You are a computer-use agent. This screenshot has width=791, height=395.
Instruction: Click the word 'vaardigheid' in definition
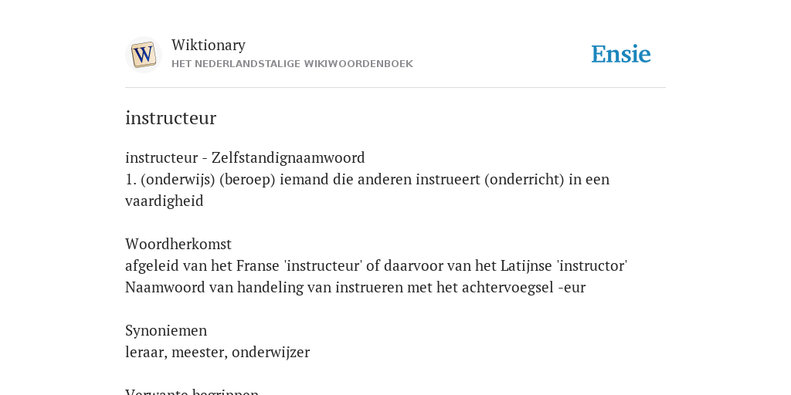coord(164,201)
